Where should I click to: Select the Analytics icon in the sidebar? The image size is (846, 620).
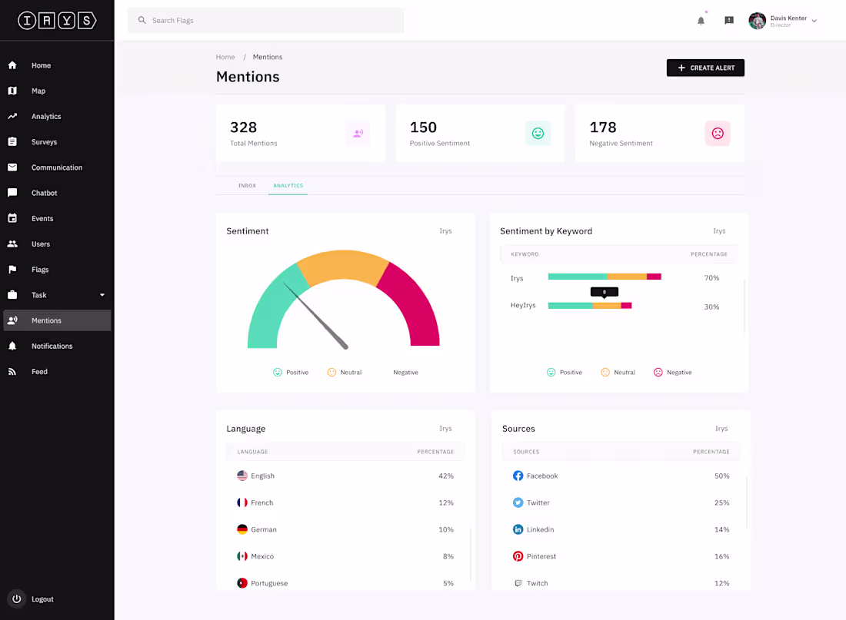(12, 116)
